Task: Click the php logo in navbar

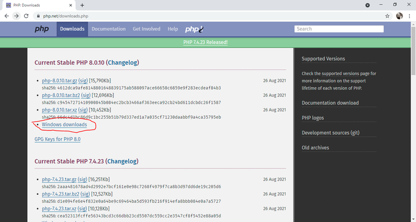Action: 42,29
